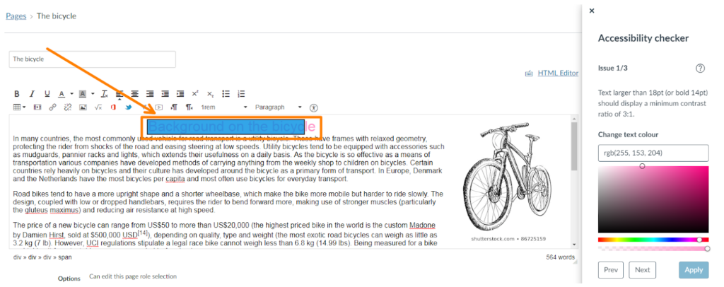Click the red Office 365 icon
724x287 pixels.
coord(112,107)
